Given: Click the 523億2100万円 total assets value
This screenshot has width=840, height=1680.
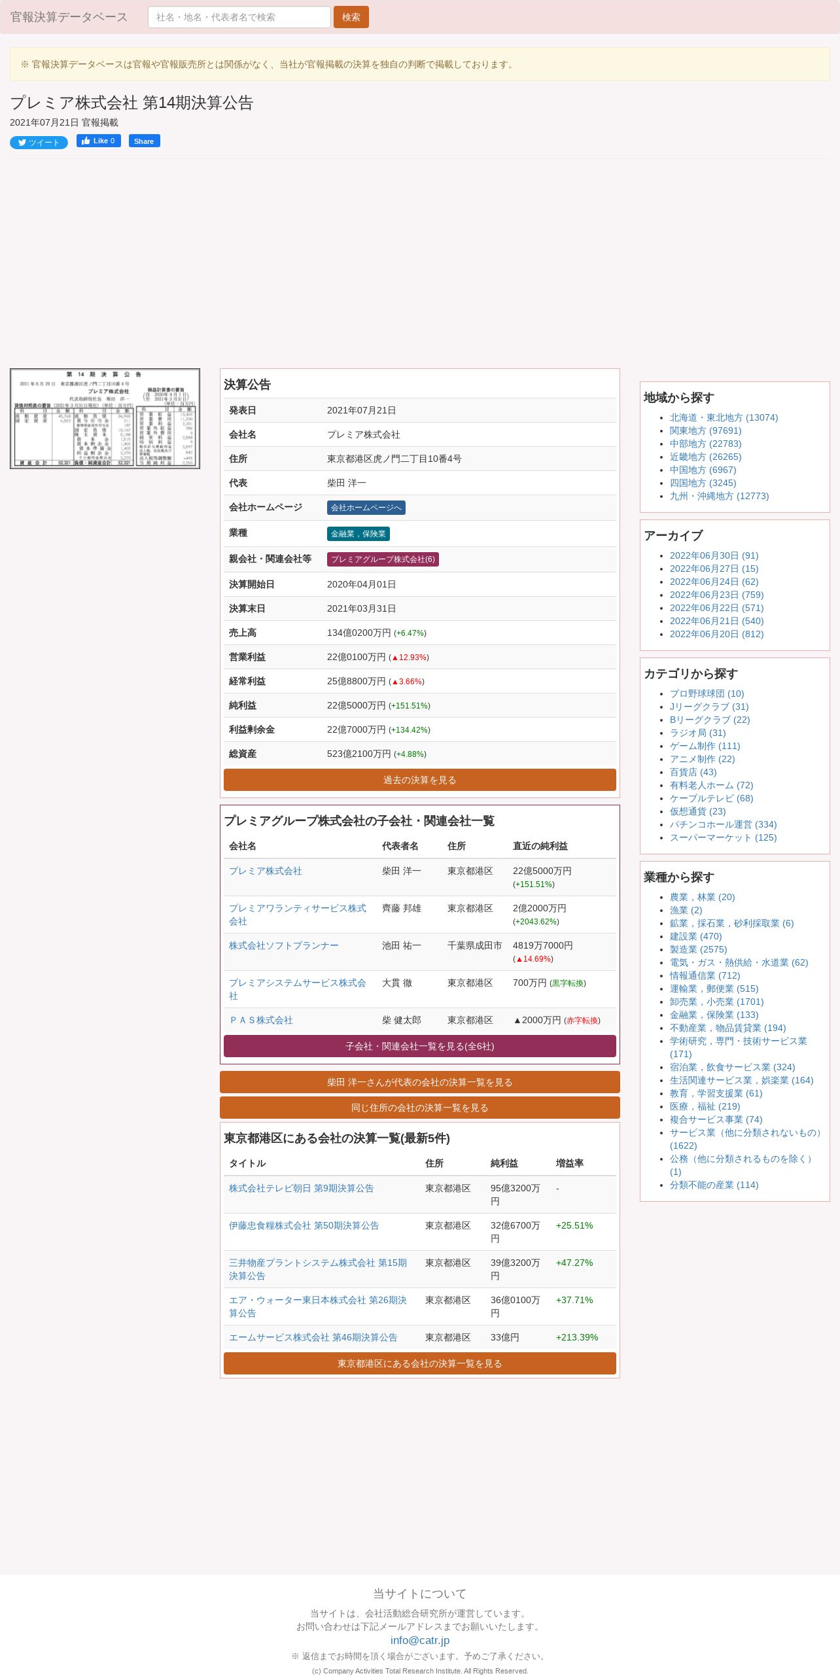Looking at the screenshot, I should 359,754.
